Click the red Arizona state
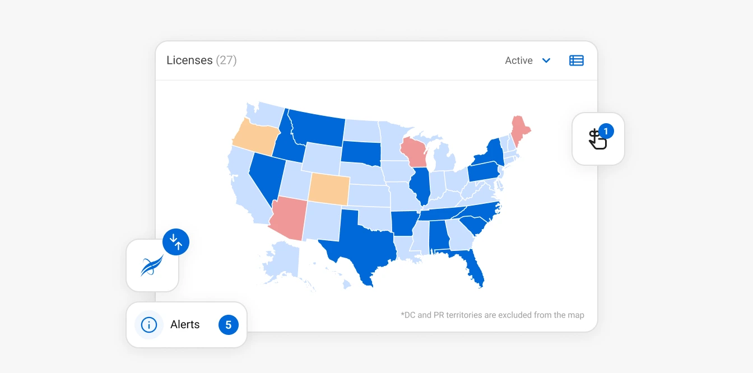Viewport: 753px width, 373px height. [287, 220]
